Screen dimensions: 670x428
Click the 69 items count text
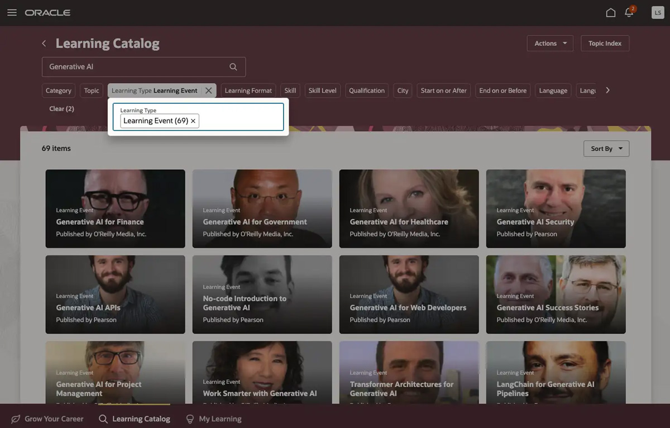[56, 149]
